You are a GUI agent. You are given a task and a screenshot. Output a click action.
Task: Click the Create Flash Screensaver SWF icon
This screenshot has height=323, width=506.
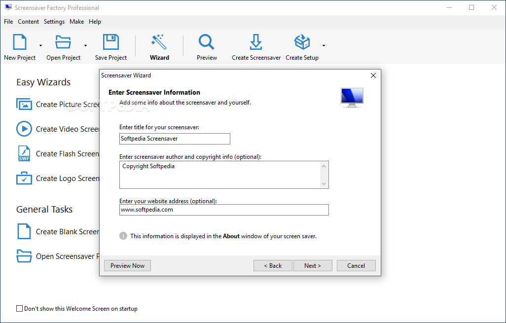tap(24, 153)
